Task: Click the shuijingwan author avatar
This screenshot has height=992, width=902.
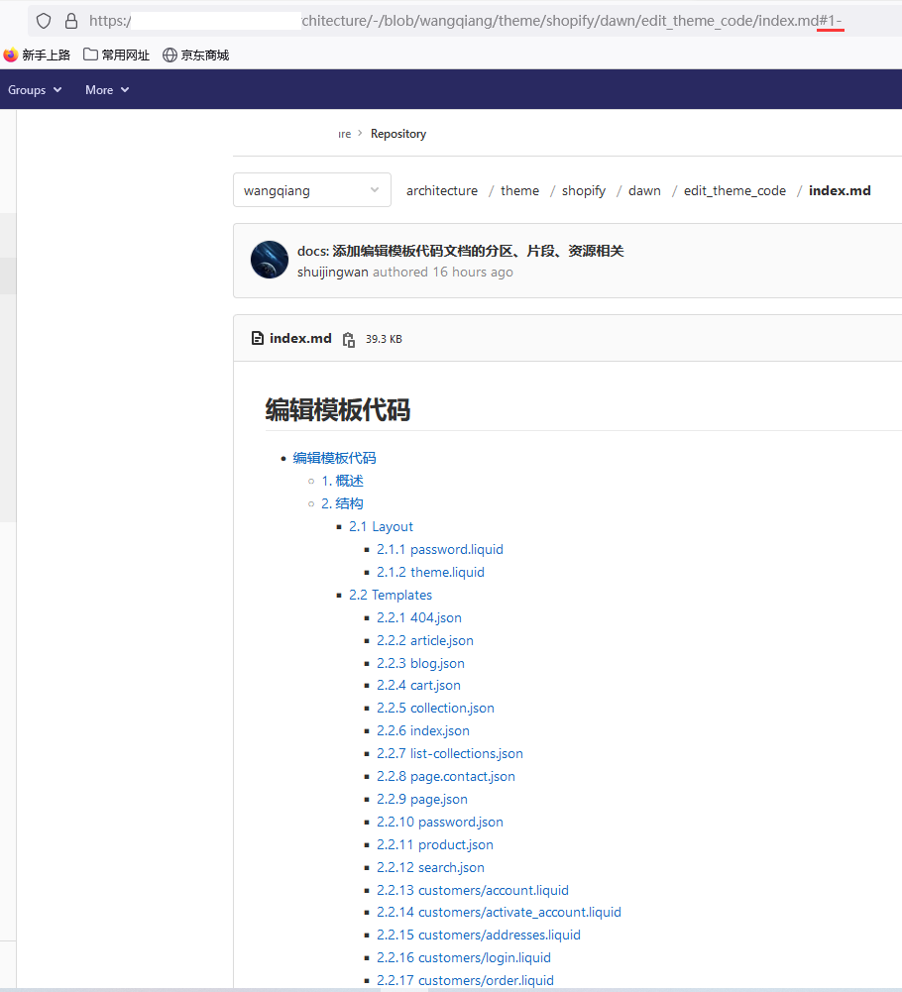Action: tap(270, 260)
